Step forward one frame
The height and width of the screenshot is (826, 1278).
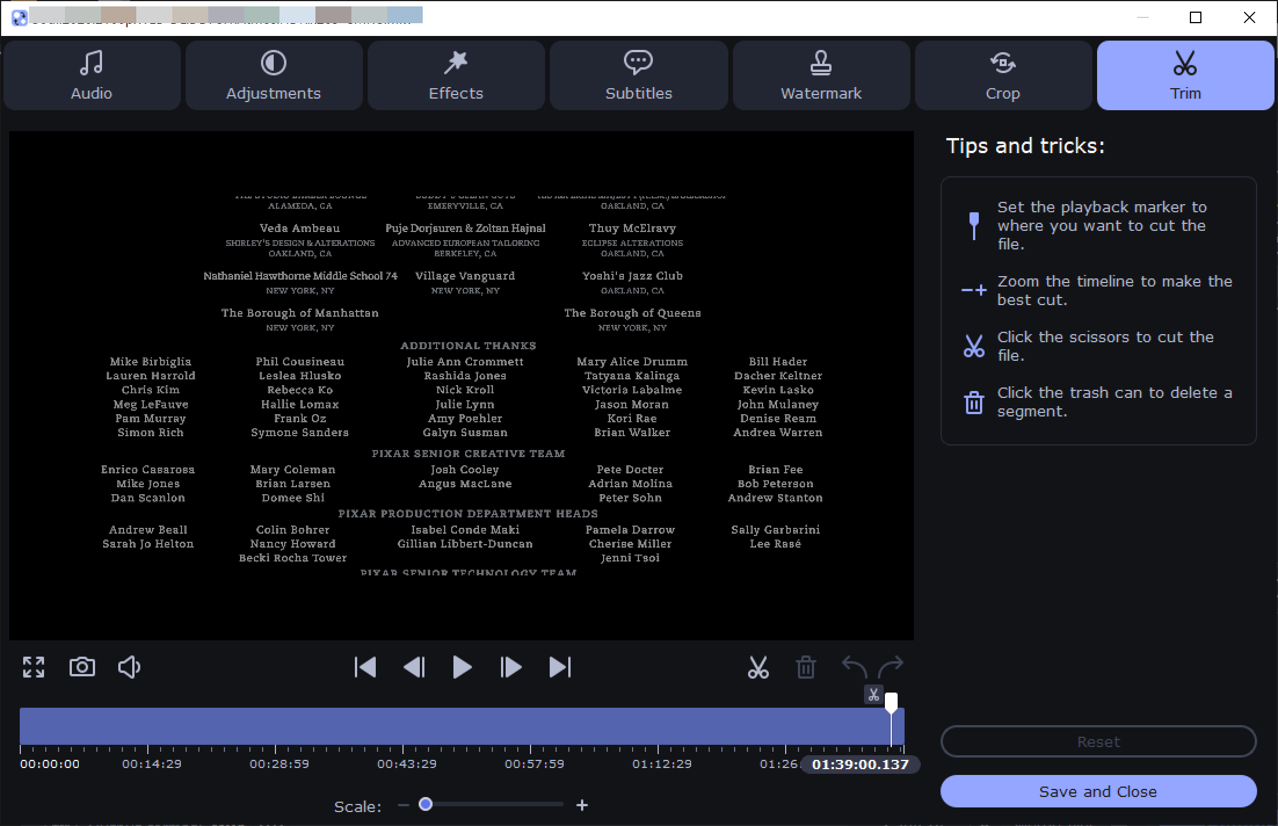tap(510, 667)
